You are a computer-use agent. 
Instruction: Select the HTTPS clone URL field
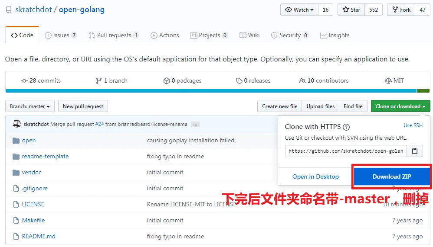346,151
